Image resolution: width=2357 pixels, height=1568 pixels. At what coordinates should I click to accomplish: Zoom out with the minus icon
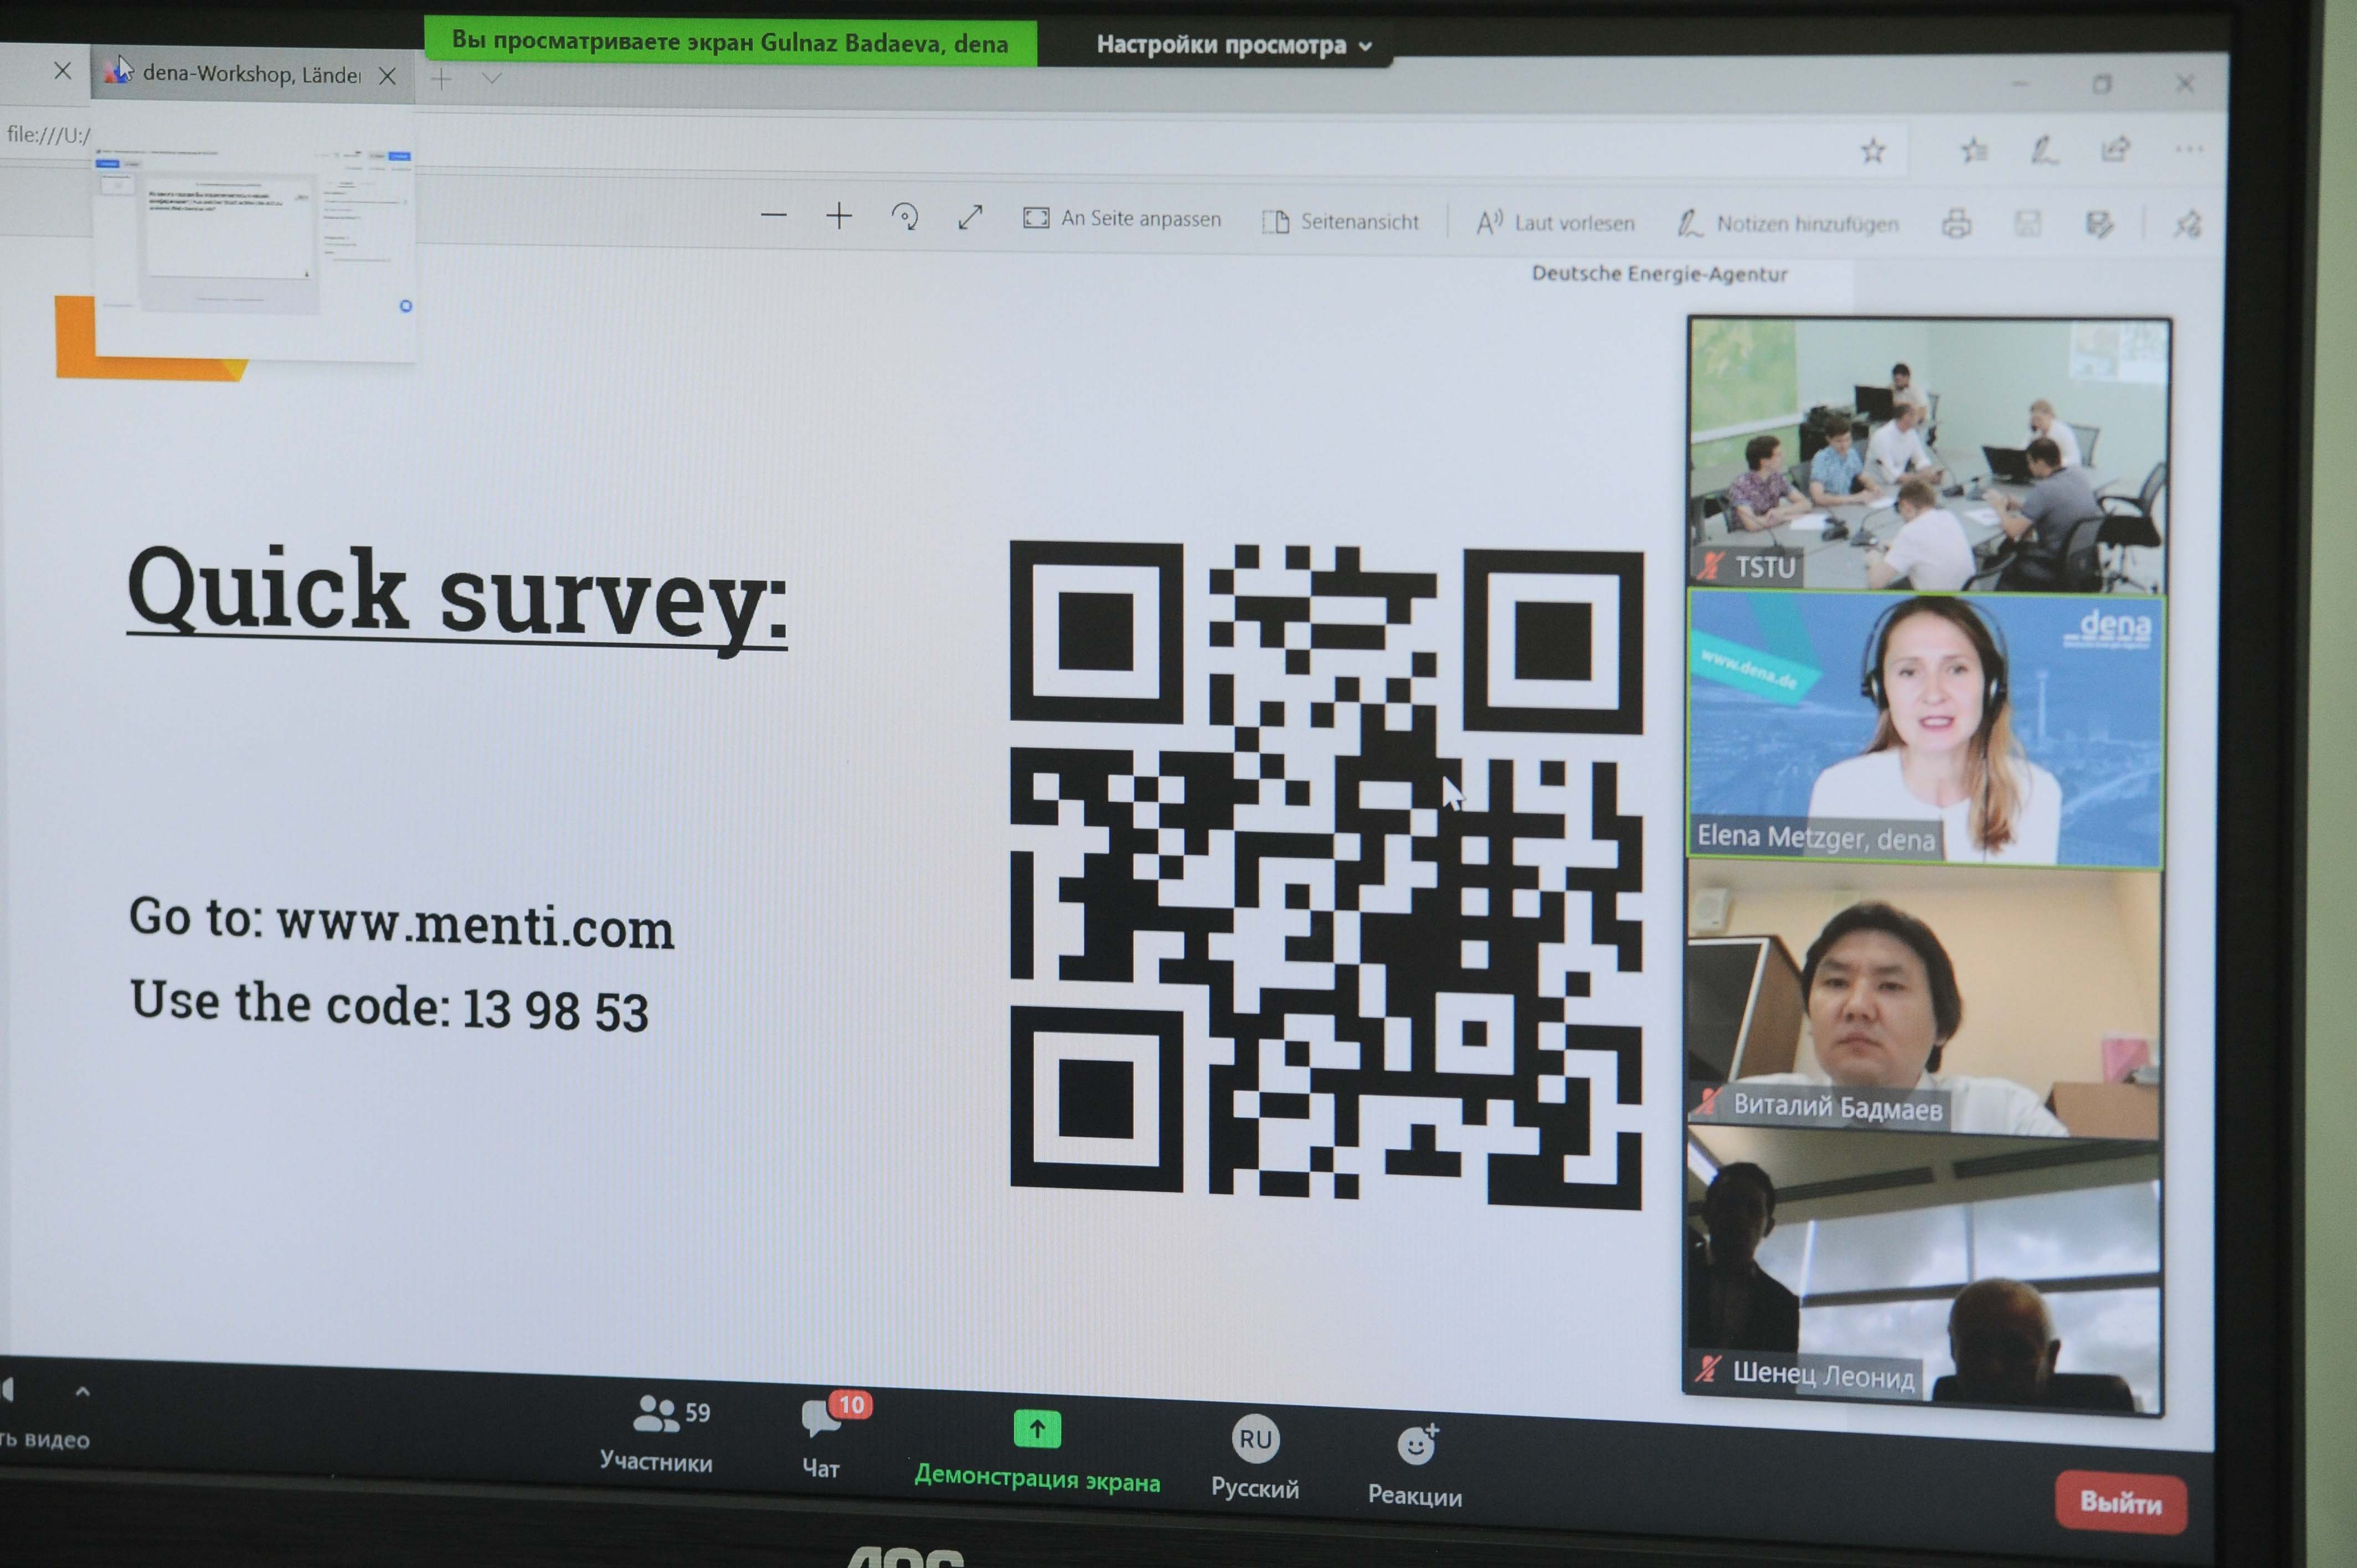773,215
